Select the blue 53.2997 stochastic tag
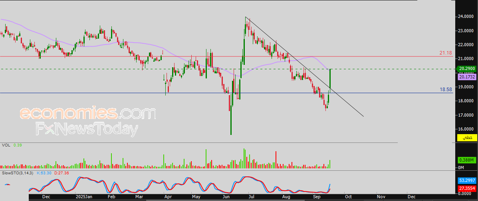Screen dimensions: 478x201 click(x=467, y=180)
